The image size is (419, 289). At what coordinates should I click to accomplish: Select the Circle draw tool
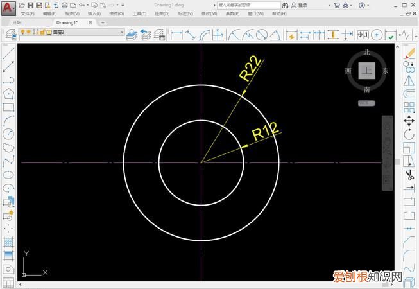(x=8, y=134)
